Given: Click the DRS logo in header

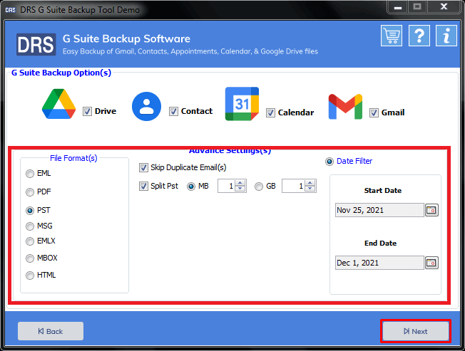Looking at the screenshot, I should click(x=36, y=44).
